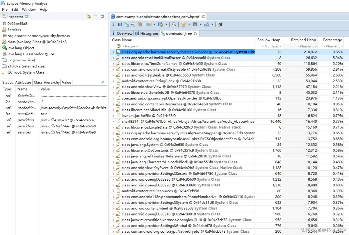Image resolution: width=349 pixels, height=235 pixels.
Task: Select the providers ArrayList static field row
Action: pyautogui.click(x=54, y=120)
